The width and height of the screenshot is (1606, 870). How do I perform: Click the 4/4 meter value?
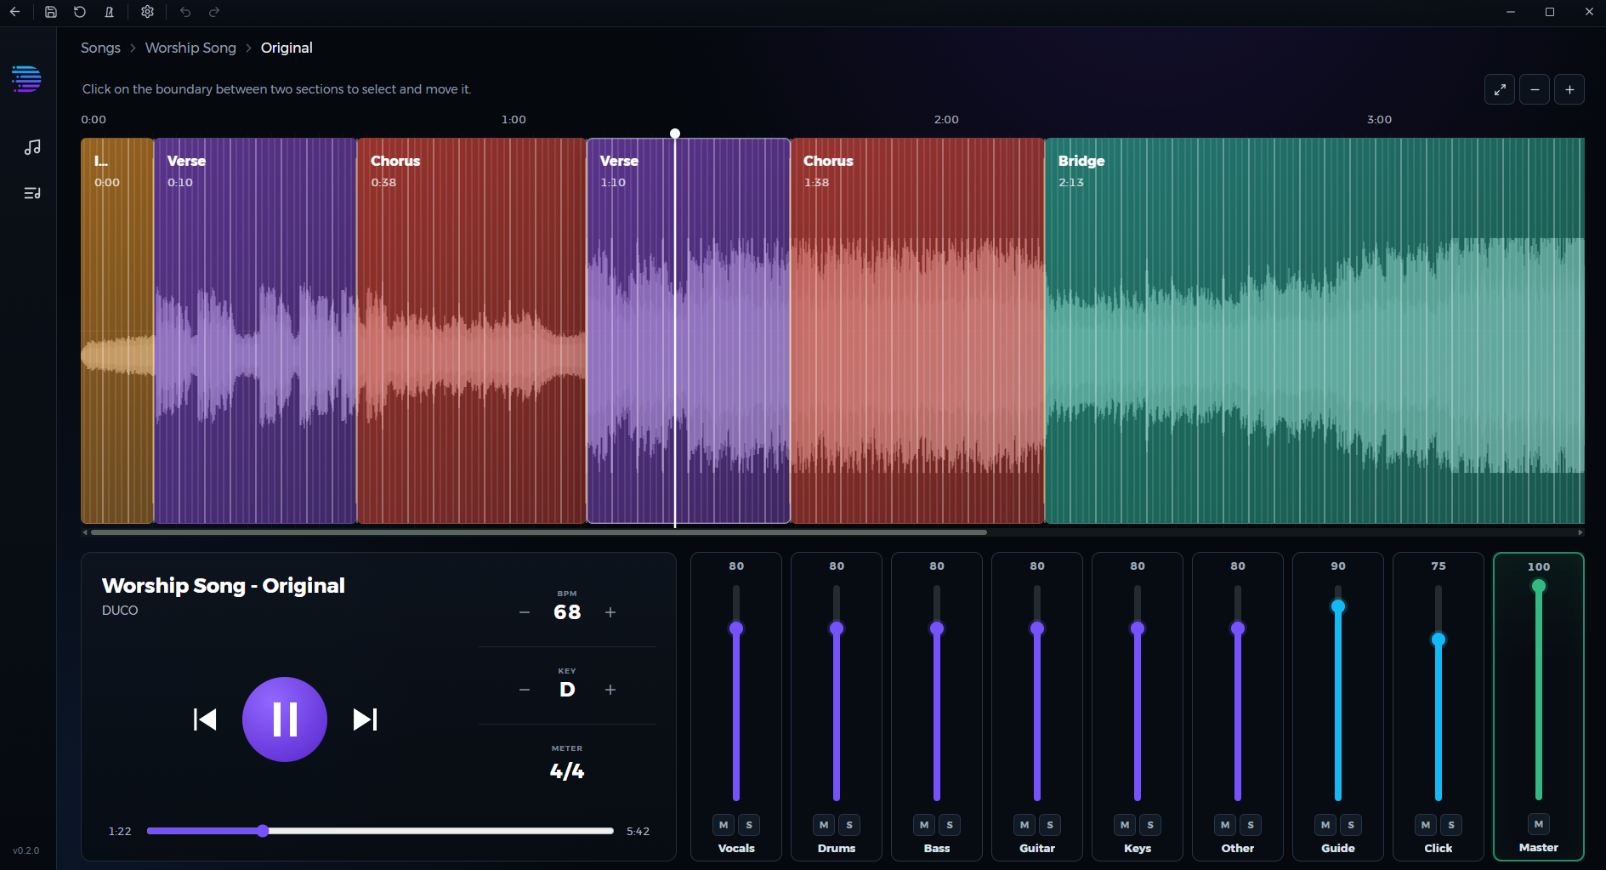point(567,771)
